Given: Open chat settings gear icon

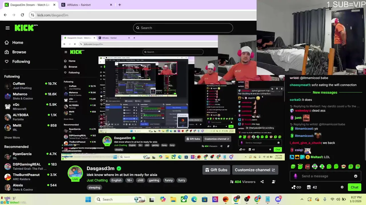Looking at the screenshot, I should (x=342, y=187).
